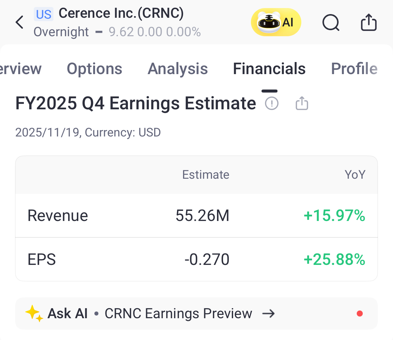This screenshot has width=393, height=340.
Task: Share the earnings estimate card
Action: (302, 103)
